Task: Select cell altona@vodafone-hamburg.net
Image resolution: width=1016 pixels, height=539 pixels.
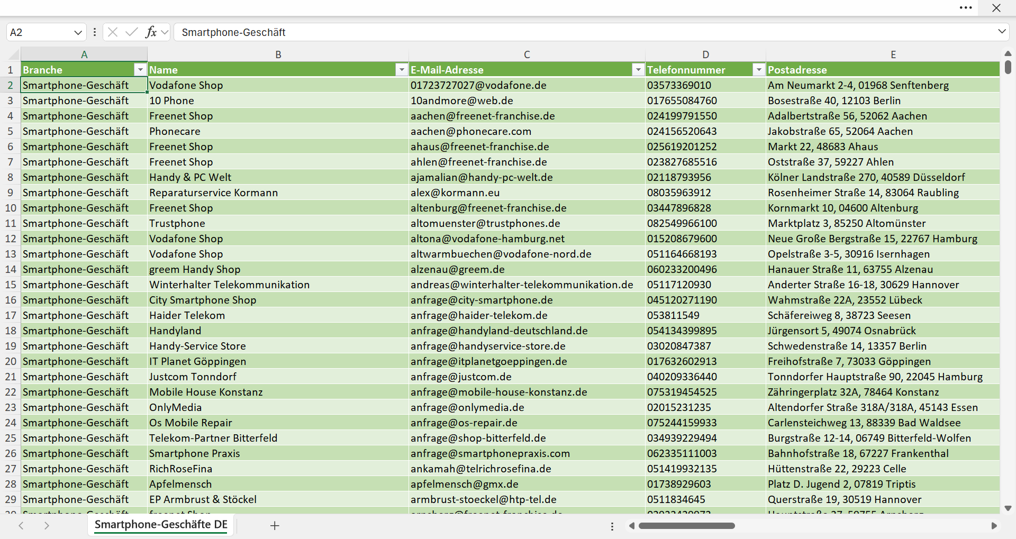Action: coord(527,239)
